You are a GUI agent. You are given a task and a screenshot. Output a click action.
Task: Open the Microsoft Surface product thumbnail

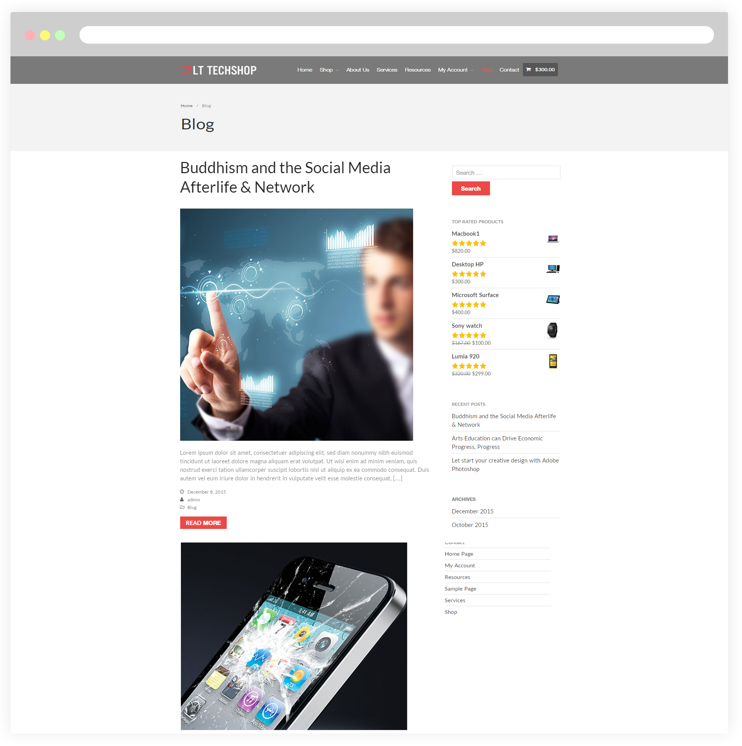[553, 299]
